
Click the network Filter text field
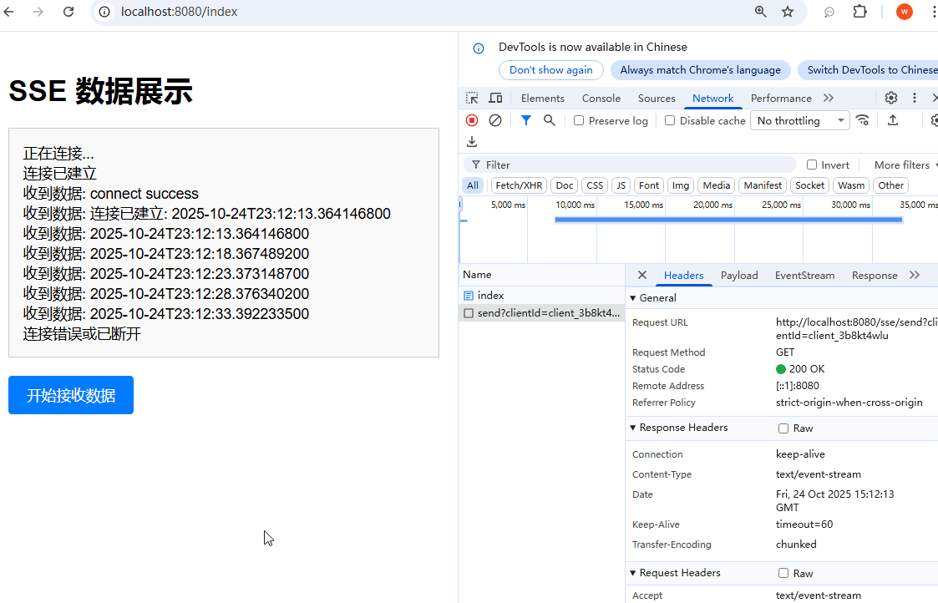tap(635, 165)
